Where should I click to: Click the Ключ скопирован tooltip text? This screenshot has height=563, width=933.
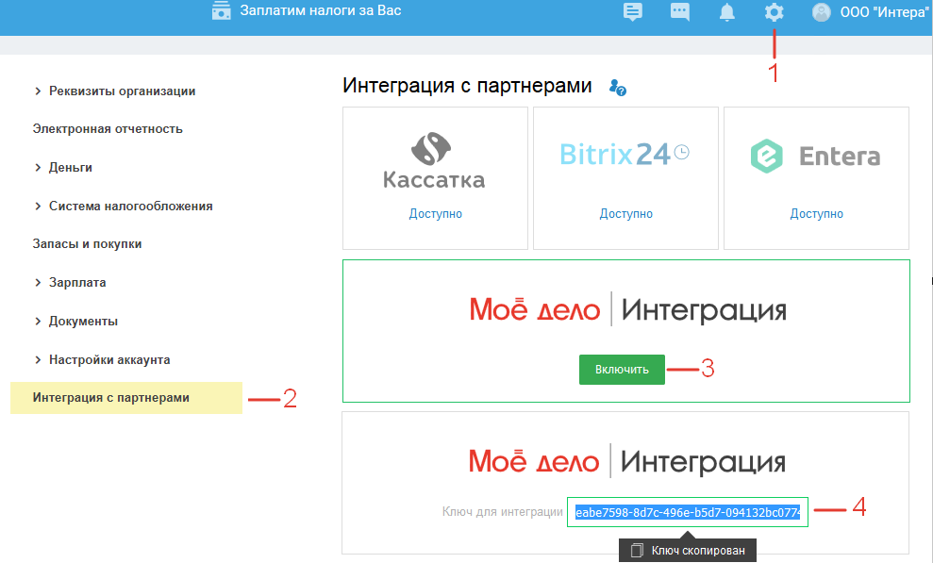[x=698, y=551]
